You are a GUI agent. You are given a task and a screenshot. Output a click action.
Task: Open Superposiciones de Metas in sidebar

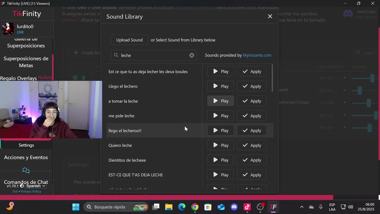coord(26,62)
